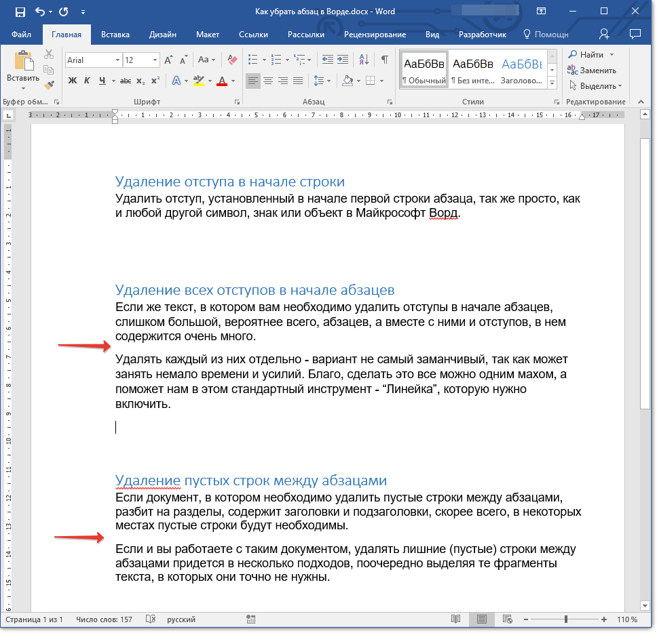Increase indent using the indent icon

click(x=343, y=60)
